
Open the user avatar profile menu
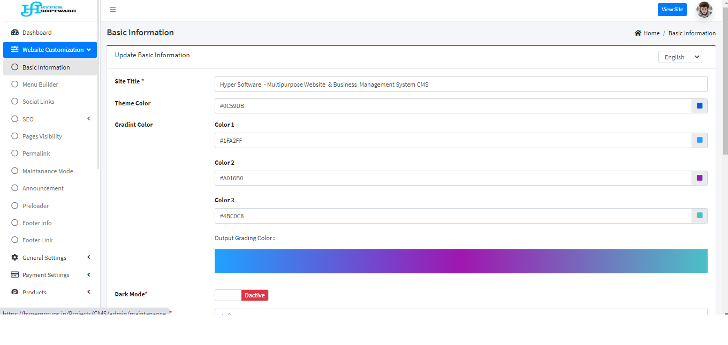704,10
